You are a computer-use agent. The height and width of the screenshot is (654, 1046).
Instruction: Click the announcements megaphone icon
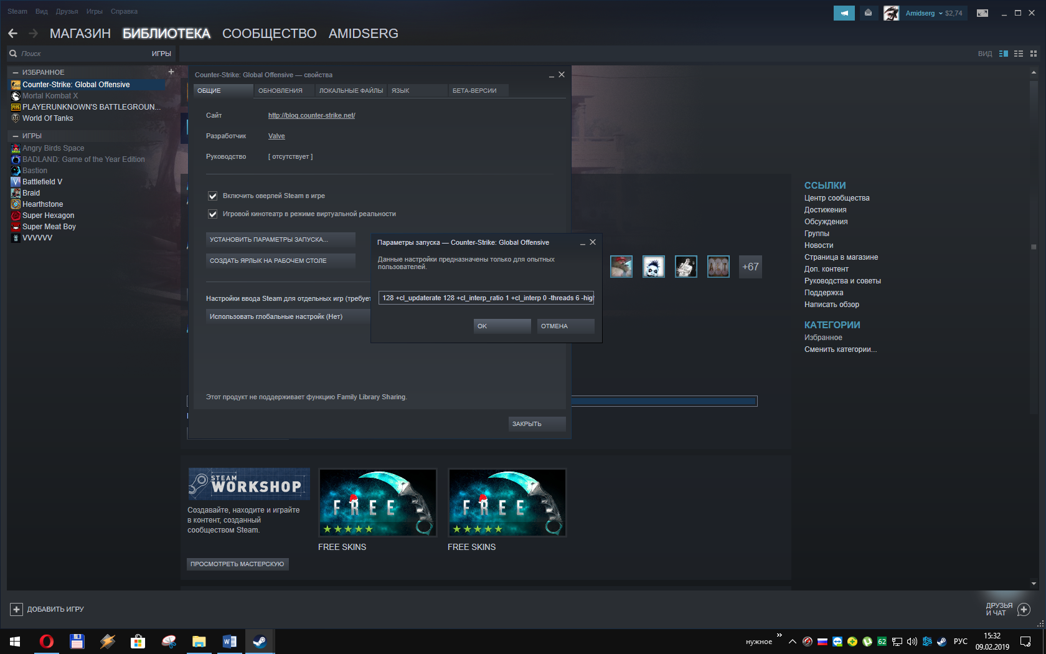[844, 13]
